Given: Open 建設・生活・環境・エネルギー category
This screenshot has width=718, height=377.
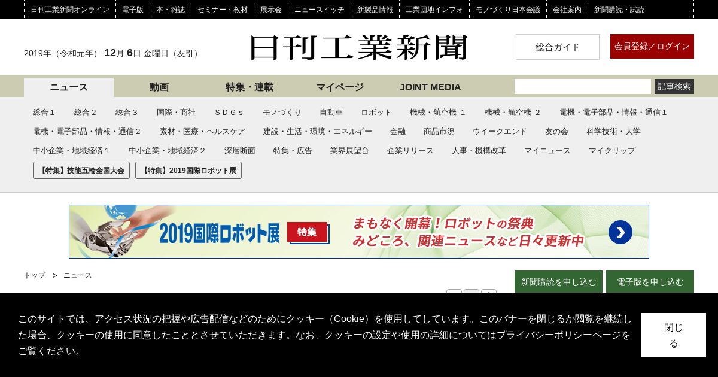Looking at the screenshot, I should coord(318,132).
